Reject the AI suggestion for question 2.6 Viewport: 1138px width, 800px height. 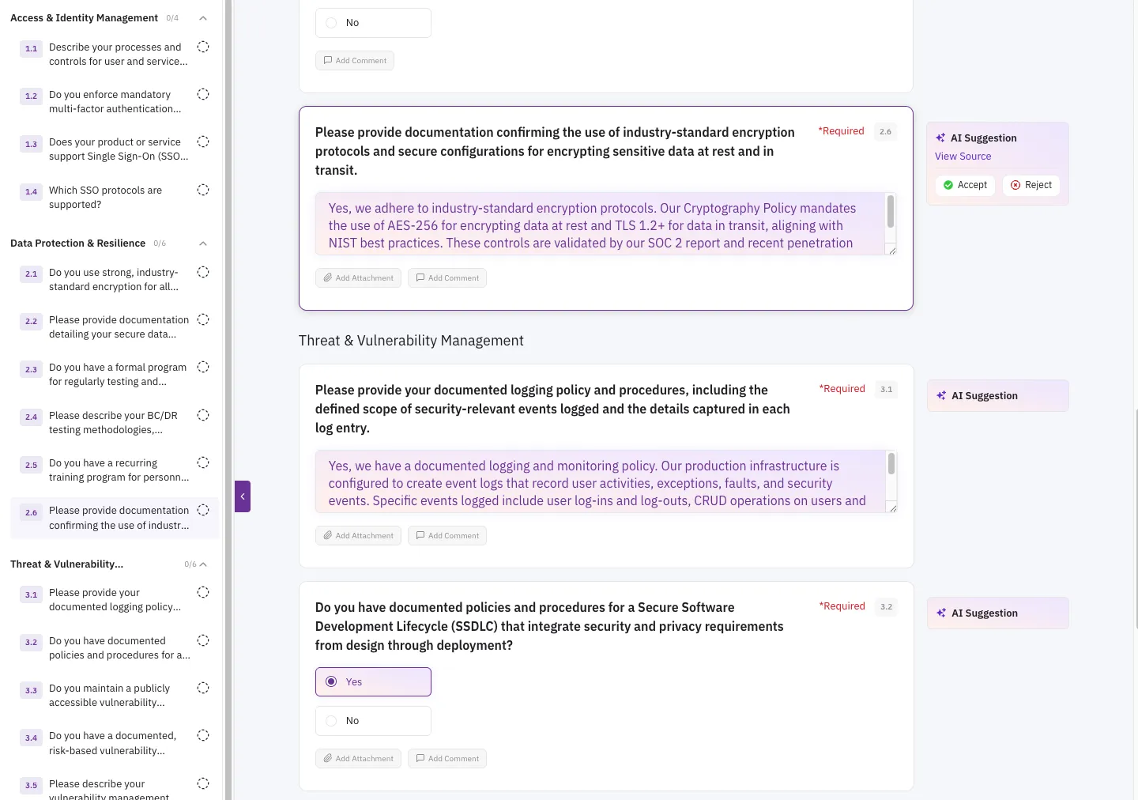1031,185
